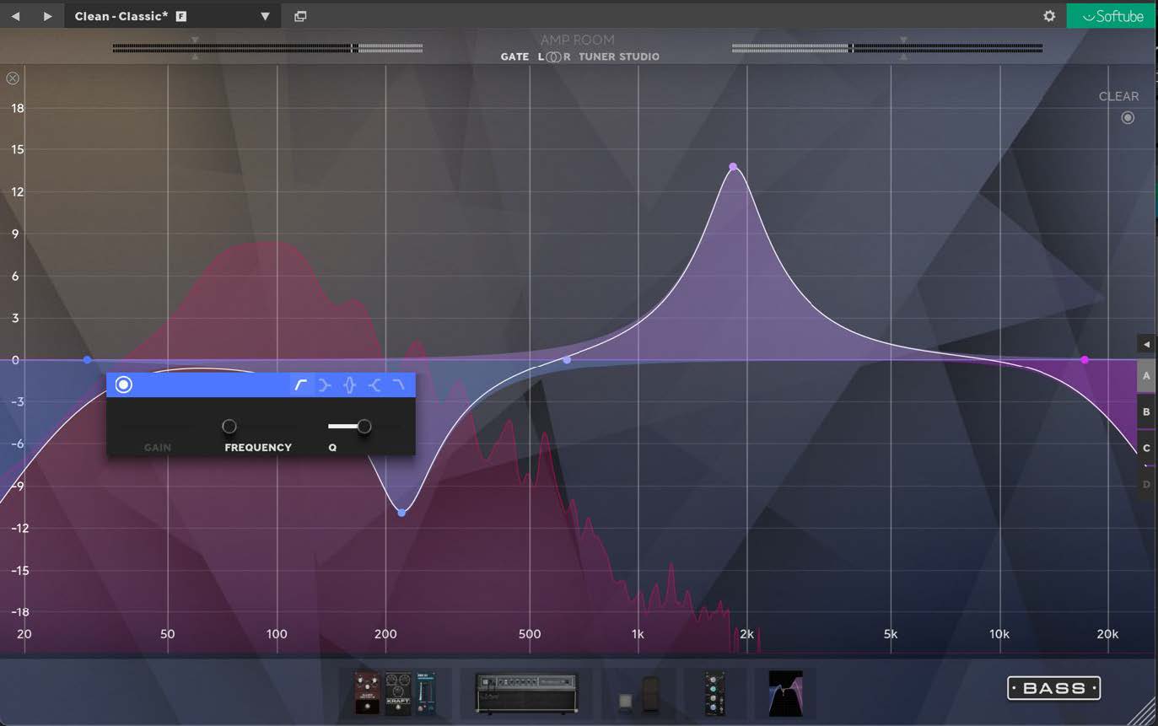Select the low-shelf filter shape icon
This screenshot has height=726, width=1158.
point(324,385)
